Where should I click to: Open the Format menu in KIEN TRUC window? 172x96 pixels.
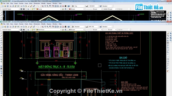(21, 3)
